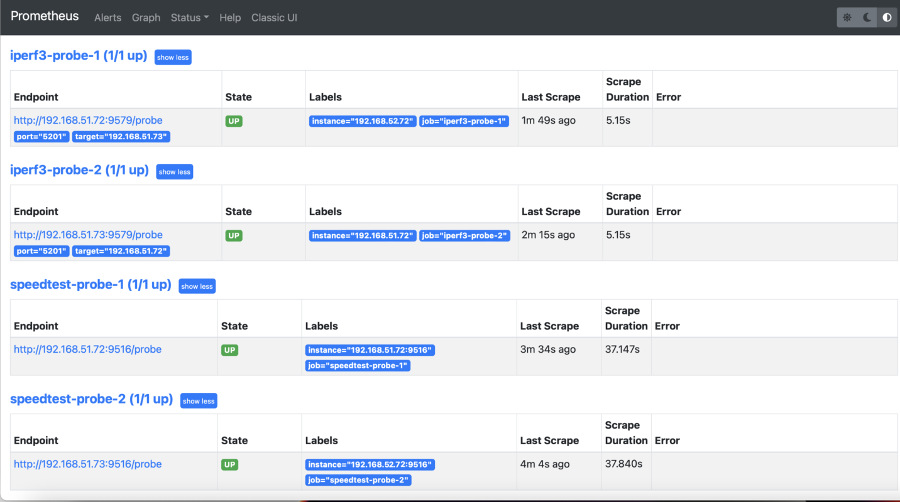This screenshot has height=502, width=900.
Task: Click the speedtest-probe-1 (1/1 up) heading
Action: (x=91, y=284)
